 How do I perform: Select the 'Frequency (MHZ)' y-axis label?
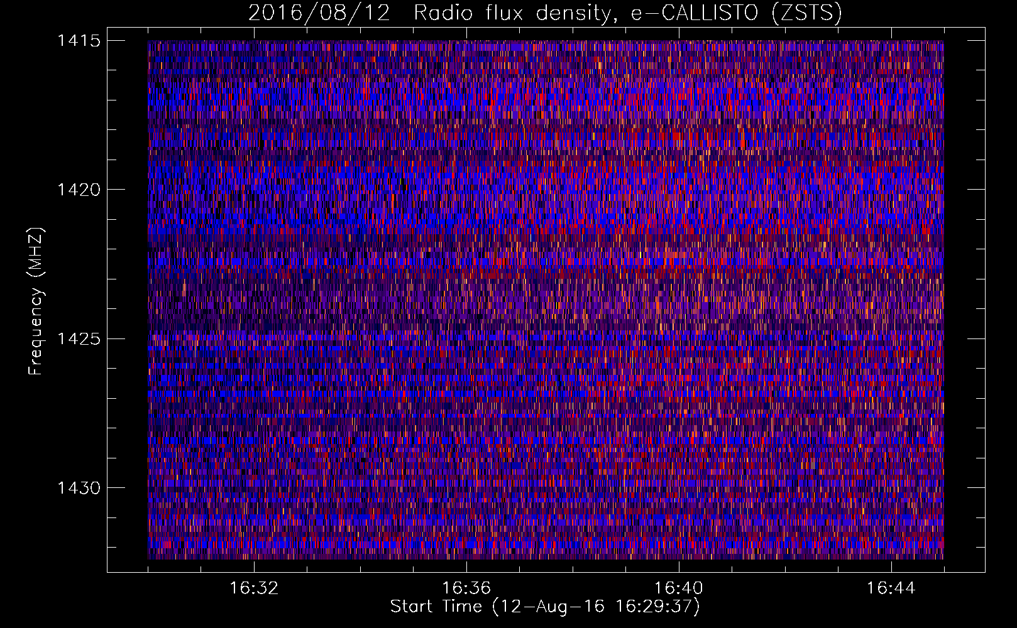coord(36,301)
